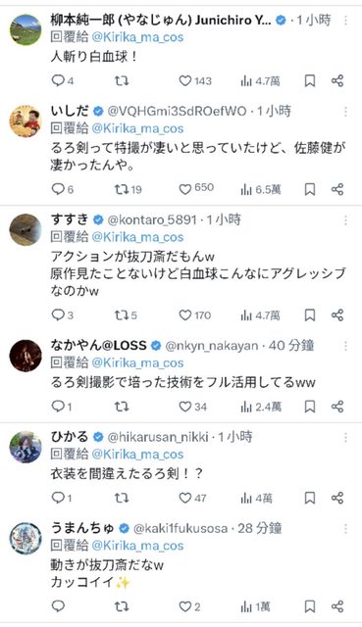Open replies on 柳本純一郎's post with 4 comments
The height and width of the screenshot is (627, 362).
(x=63, y=80)
